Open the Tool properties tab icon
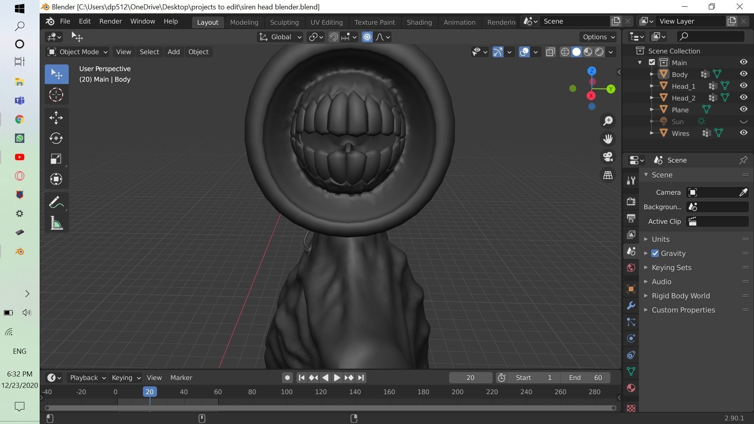754x424 pixels. point(631,180)
